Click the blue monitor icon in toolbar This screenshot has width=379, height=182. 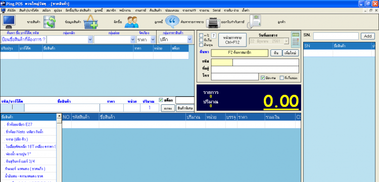[9, 22]
